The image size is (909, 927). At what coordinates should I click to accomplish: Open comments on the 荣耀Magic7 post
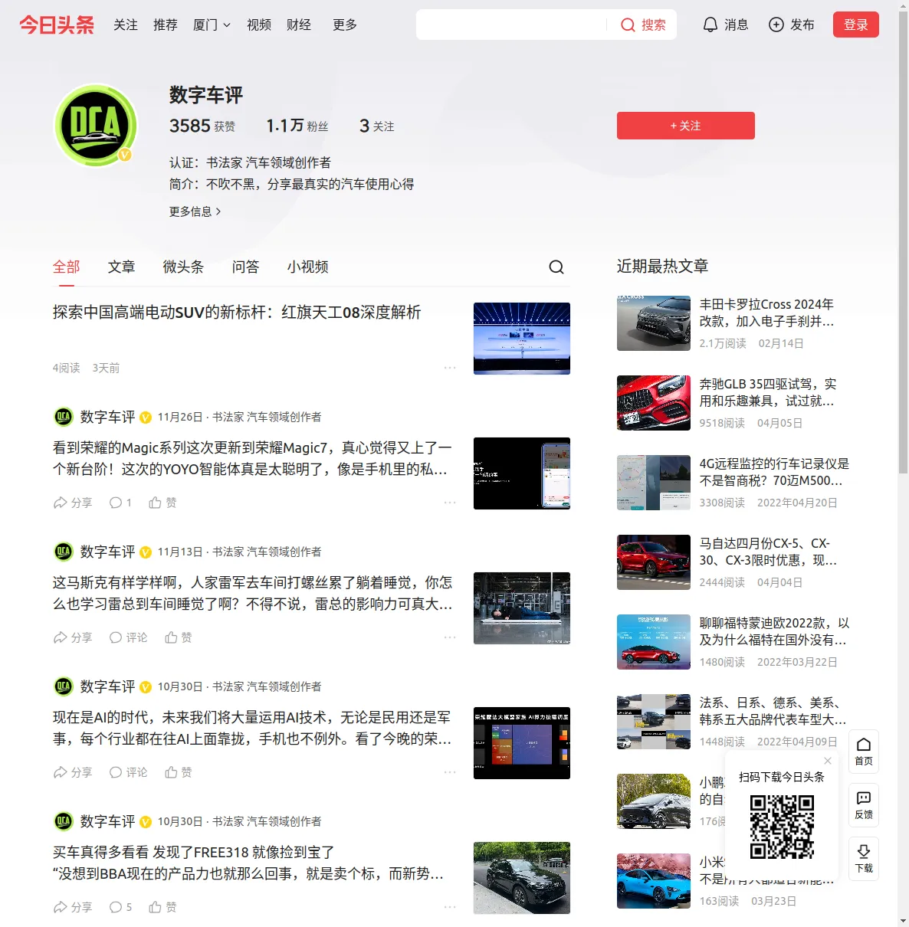point(120,503)
